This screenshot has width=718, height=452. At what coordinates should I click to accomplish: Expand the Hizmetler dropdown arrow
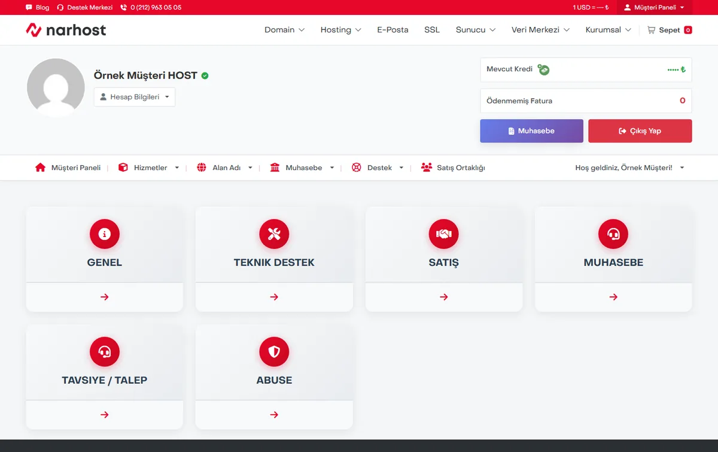tap(177, 168)
